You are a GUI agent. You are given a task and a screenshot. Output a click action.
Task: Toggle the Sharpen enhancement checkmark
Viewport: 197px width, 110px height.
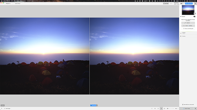(181, 33)
